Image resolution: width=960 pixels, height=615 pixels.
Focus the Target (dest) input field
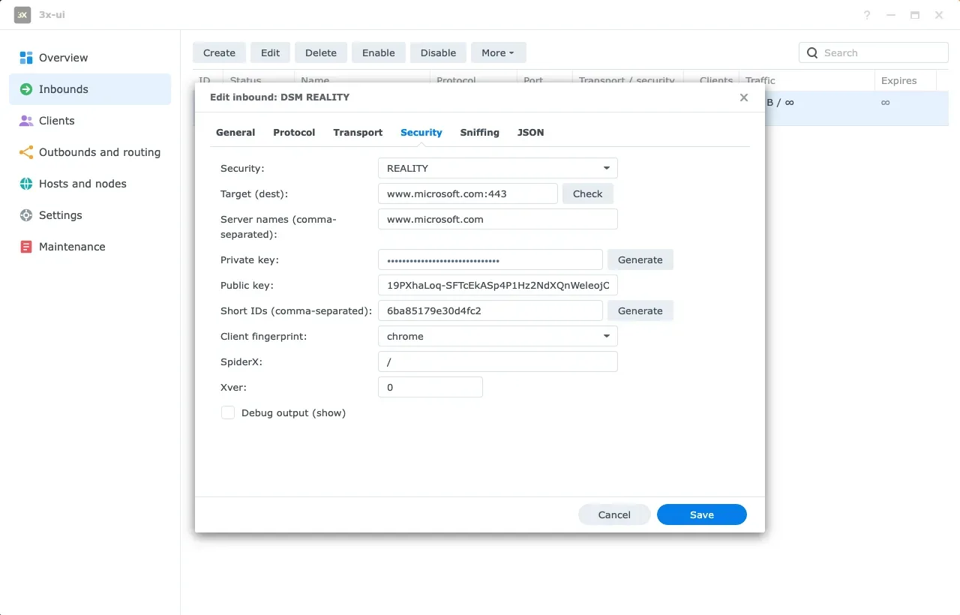coord(468,193)
